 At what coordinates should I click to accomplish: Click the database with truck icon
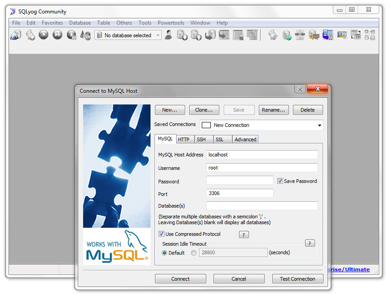click(314, 35)
